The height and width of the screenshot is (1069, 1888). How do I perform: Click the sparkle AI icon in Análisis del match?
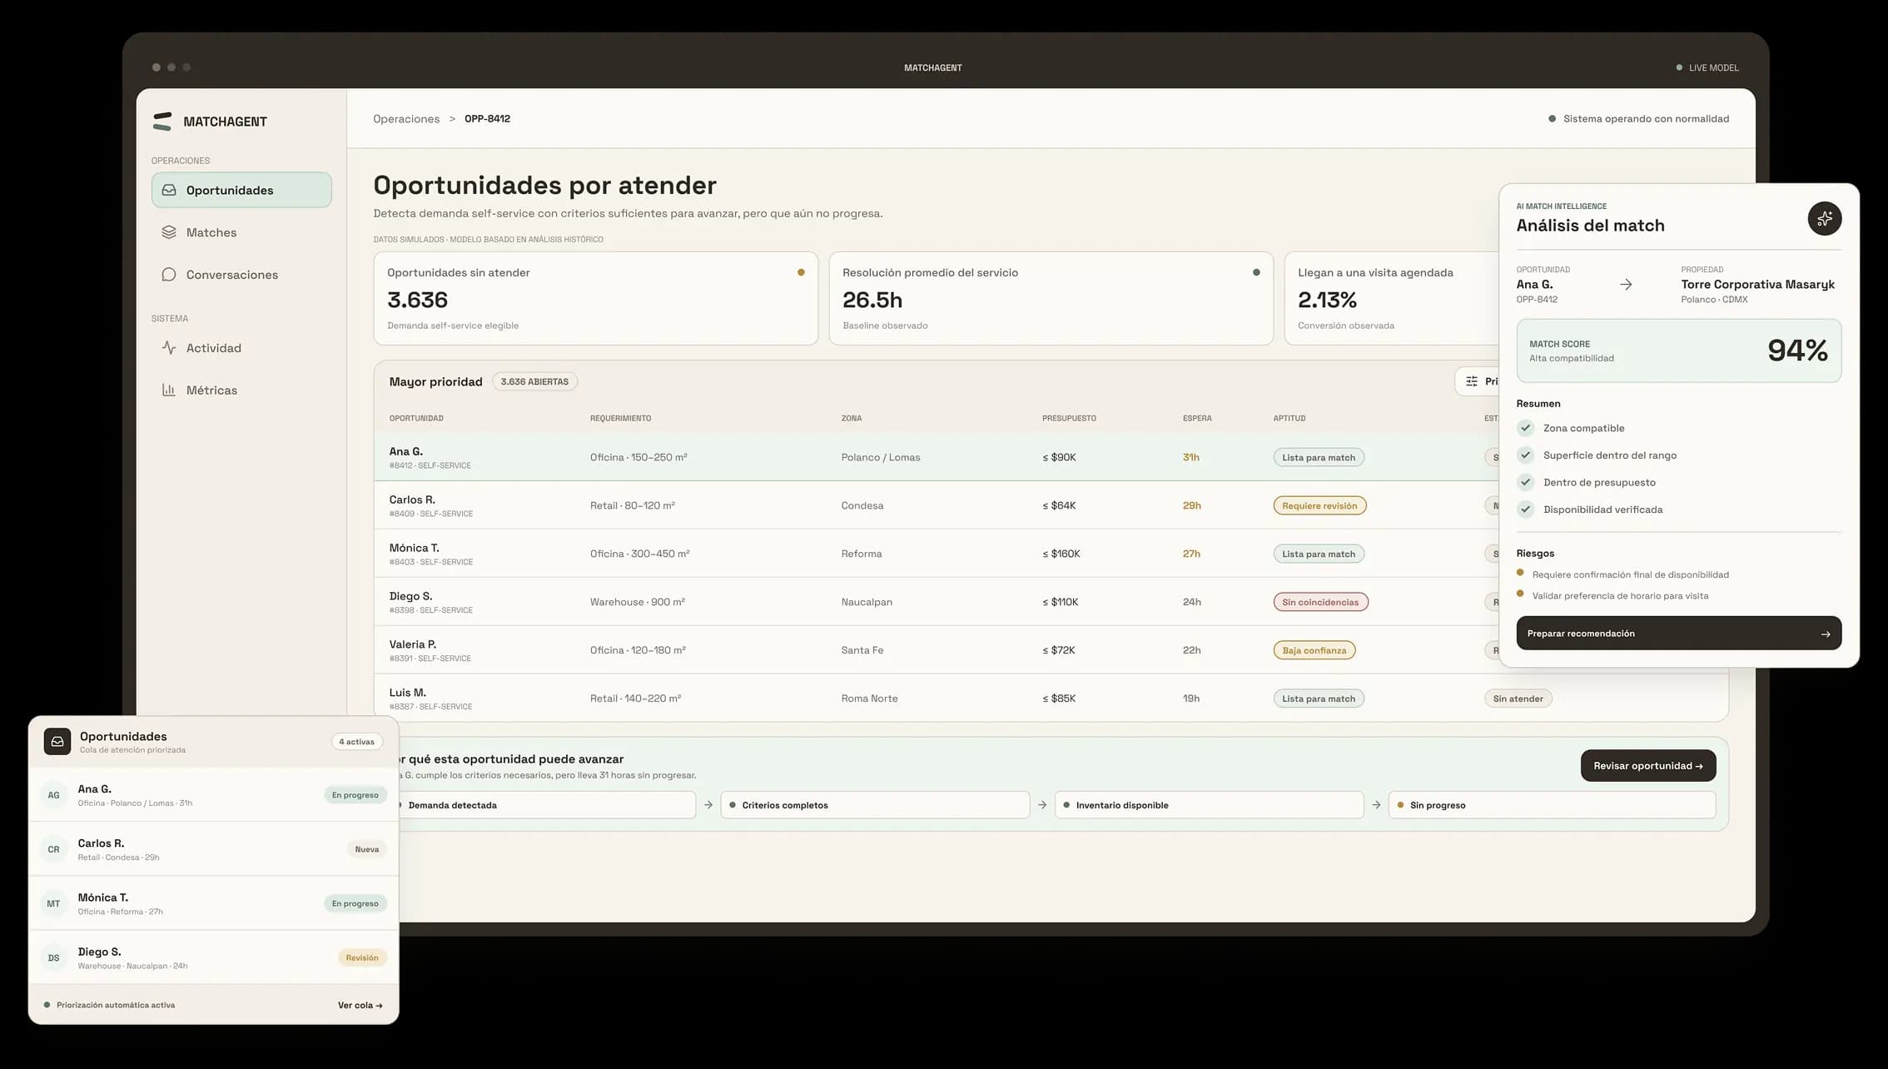point(1824,219)
